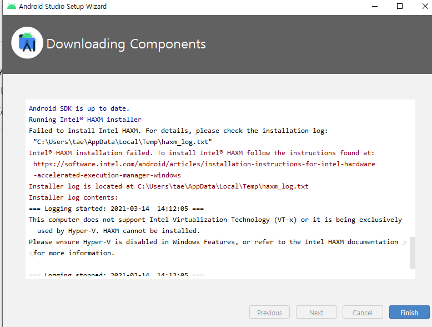Click the "Installer log contents:" line
The height and width of the screenshot is (327, 432).
click(73, 197)
